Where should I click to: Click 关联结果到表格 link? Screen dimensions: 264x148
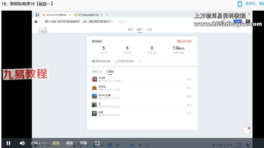click(x=101, y=61)
